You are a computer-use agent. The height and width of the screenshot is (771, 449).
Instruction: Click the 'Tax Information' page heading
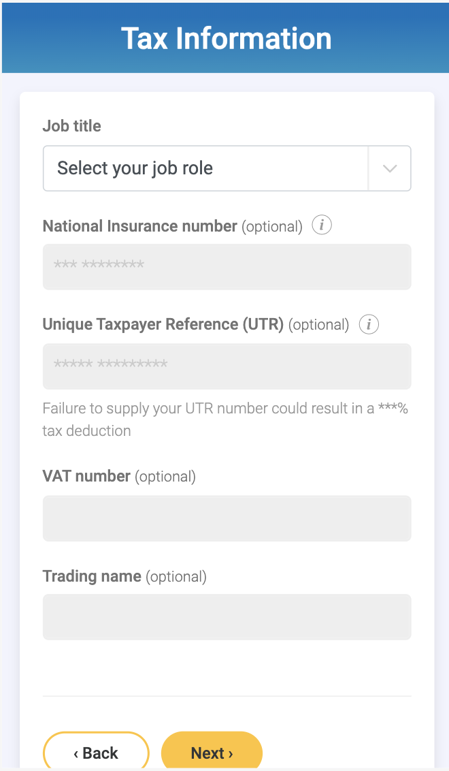[226, 38]
